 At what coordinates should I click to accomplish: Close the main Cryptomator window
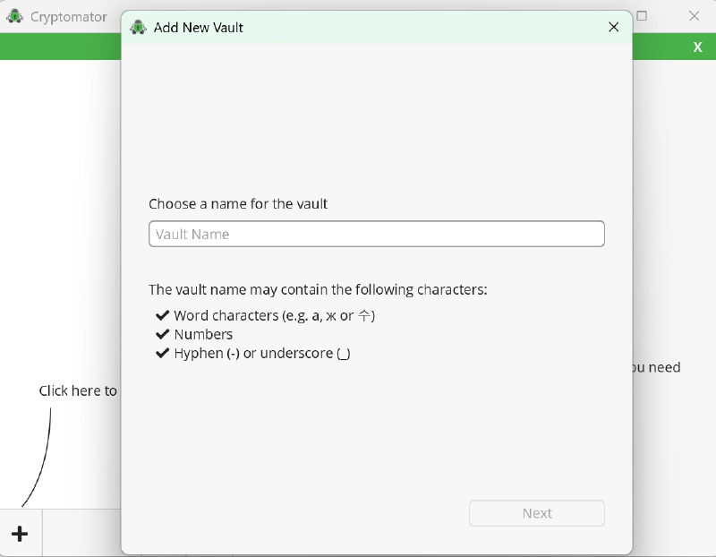[x=694, y=16]
